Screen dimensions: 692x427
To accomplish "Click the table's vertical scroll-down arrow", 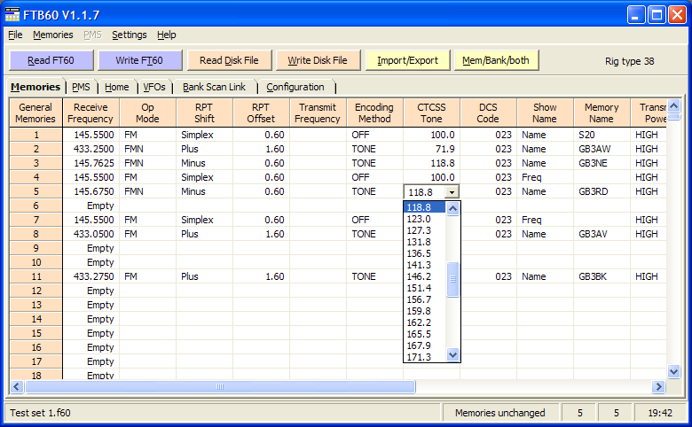I will pyautogui.click(x=674, y=371).
